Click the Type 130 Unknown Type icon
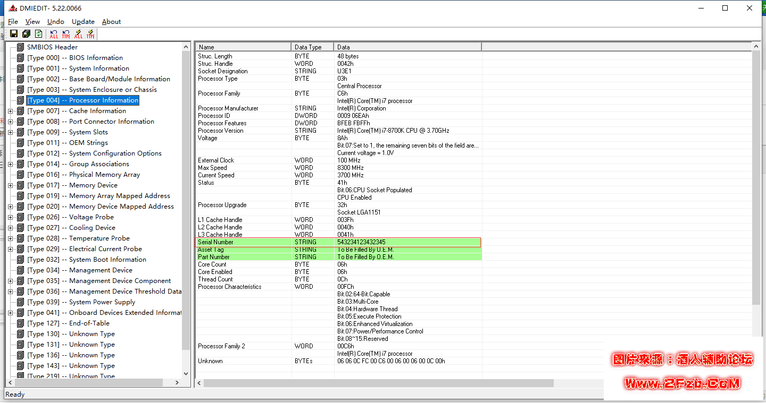The width and height of the screenshot is (766, 403). tap(21, 334)
